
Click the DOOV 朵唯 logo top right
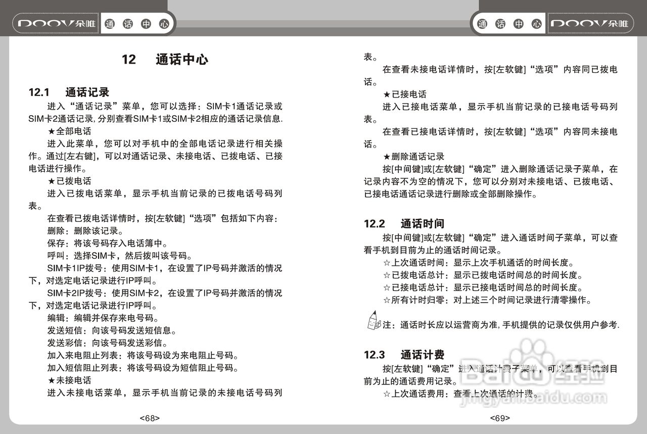(590, 23)
